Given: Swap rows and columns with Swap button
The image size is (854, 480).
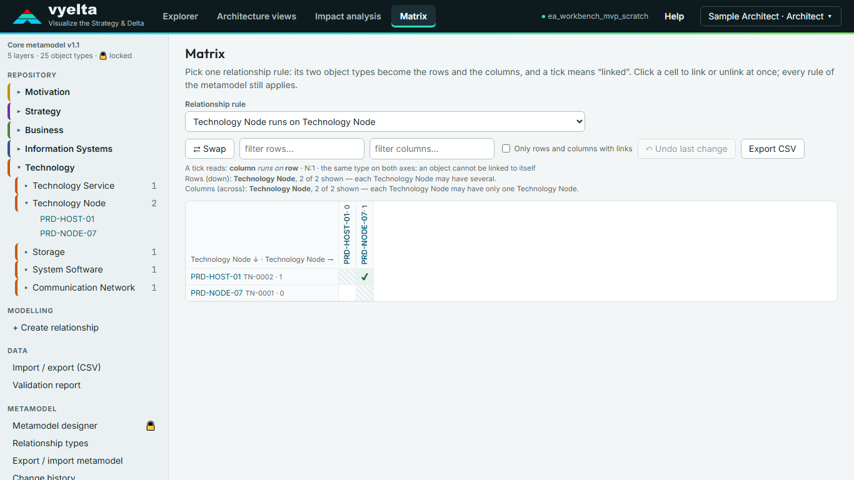Looking at the screenshot, I should [209, 149].
